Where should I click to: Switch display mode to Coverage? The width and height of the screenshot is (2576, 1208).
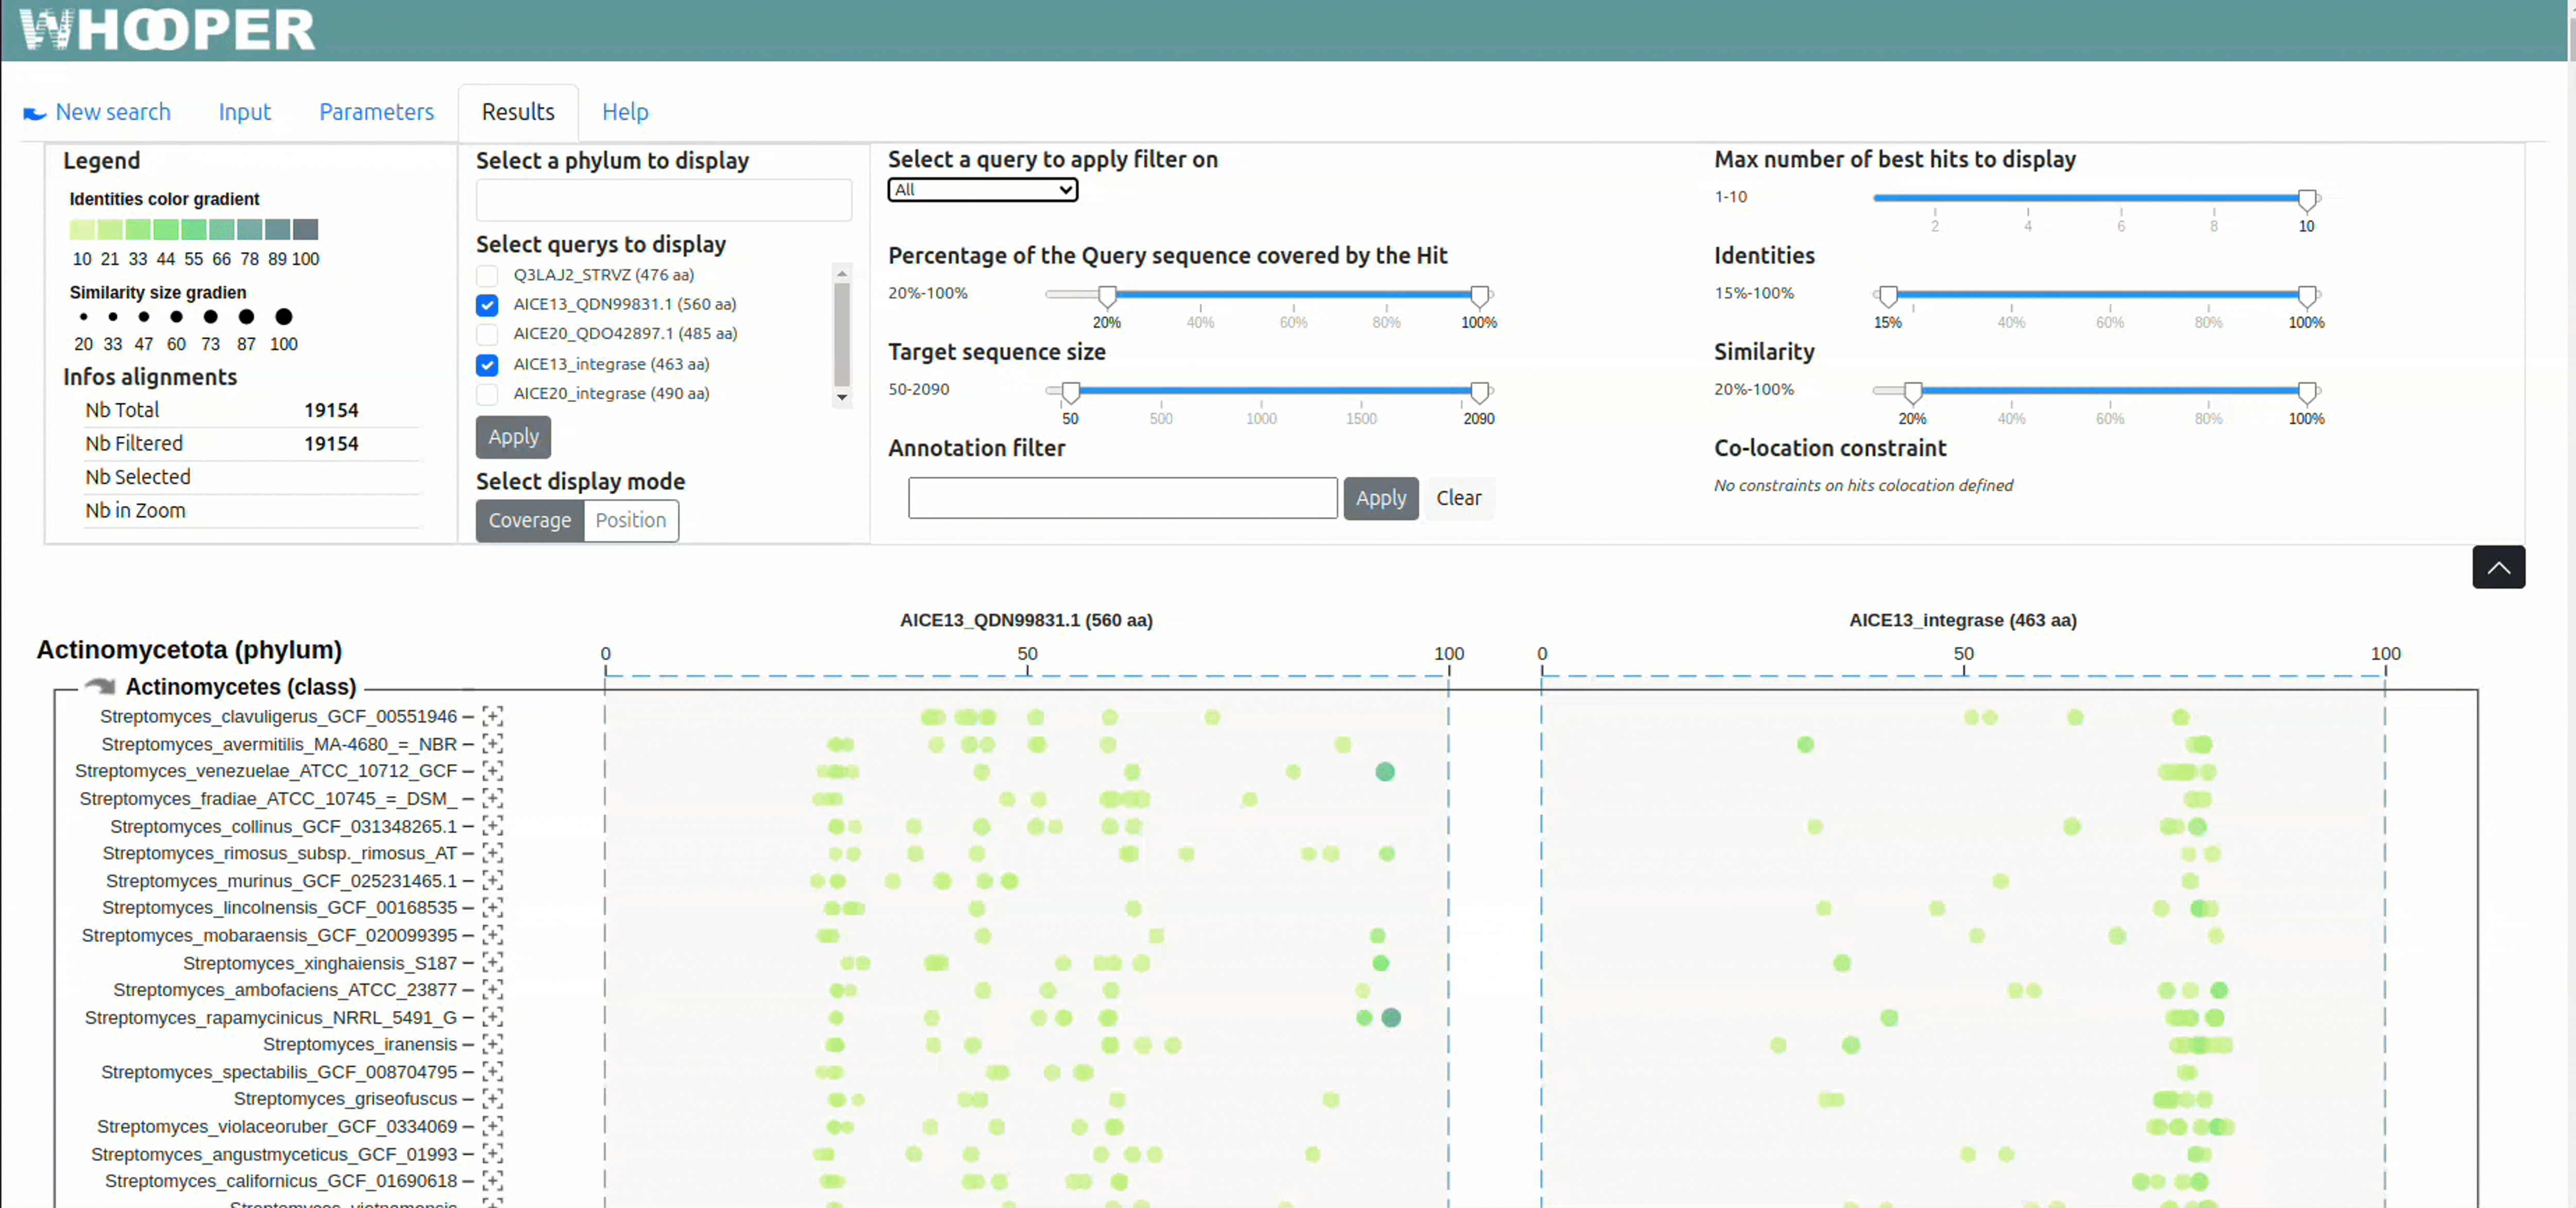(529, 521)
